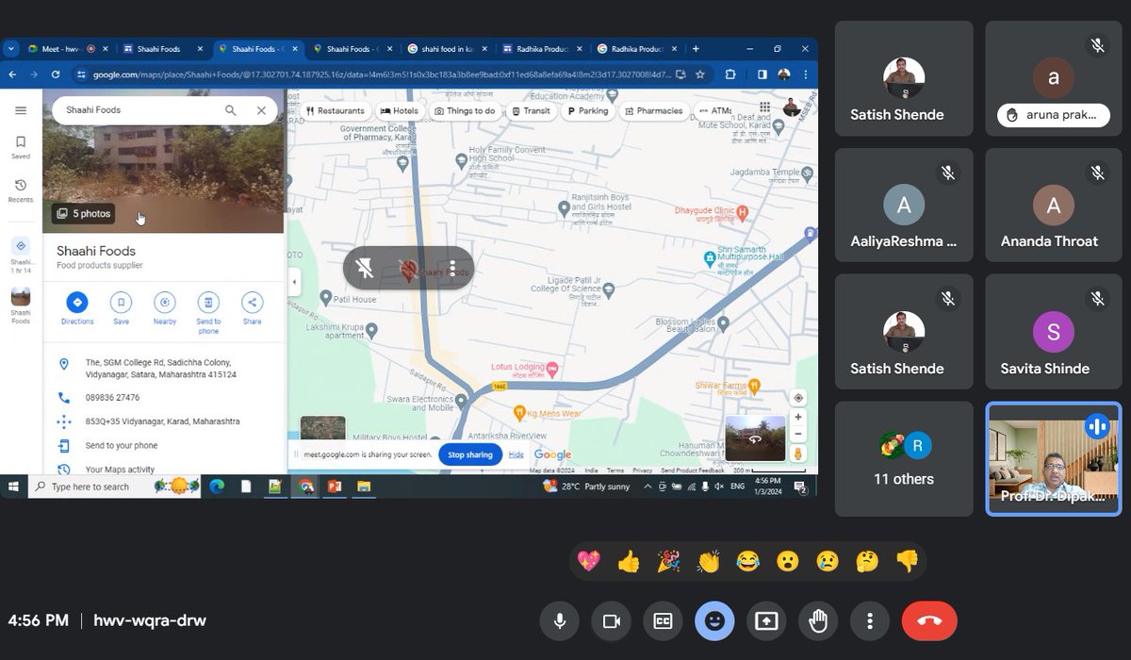This screenshot has width=1131, height=660.
Task: Zoom in the map with plus
Action: point(798,417)
